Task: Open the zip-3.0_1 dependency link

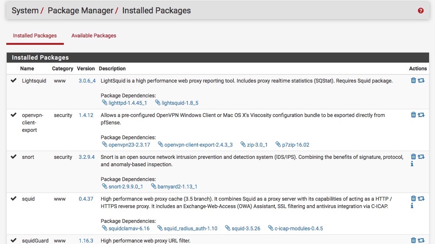Action: coord(257,145)
